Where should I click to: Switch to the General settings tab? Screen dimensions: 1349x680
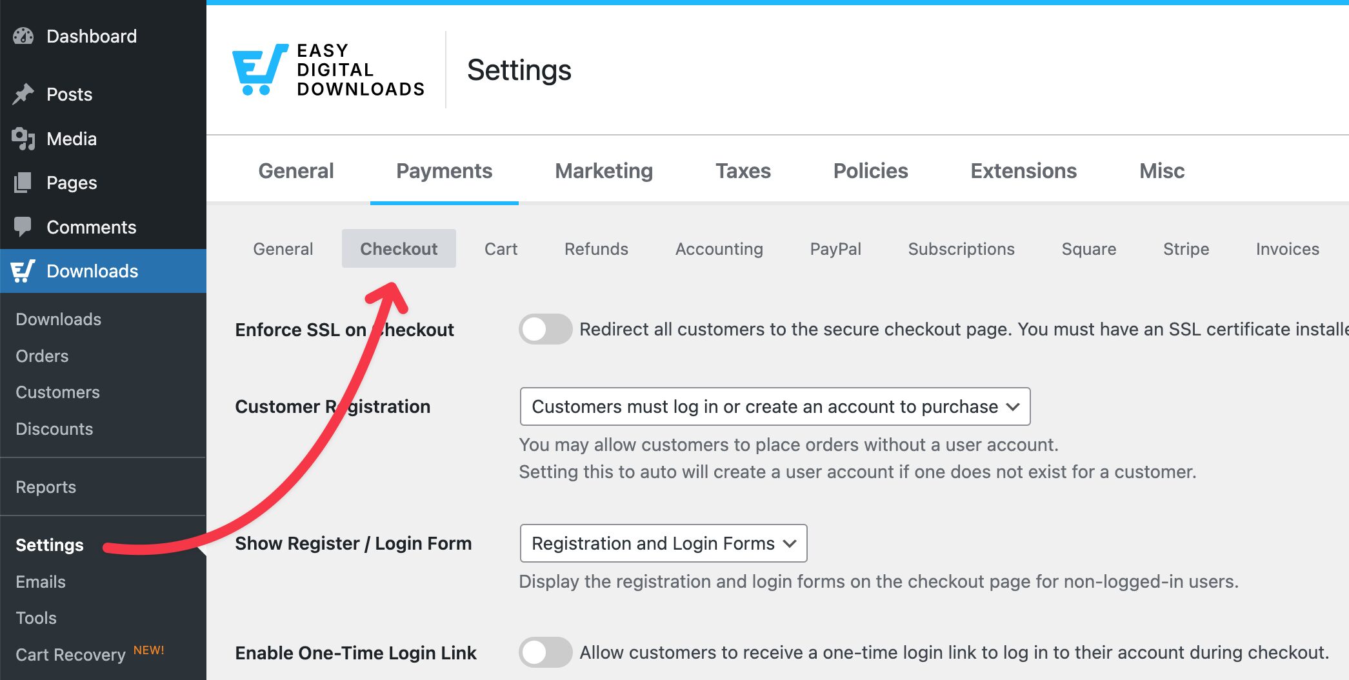(296, 170)
